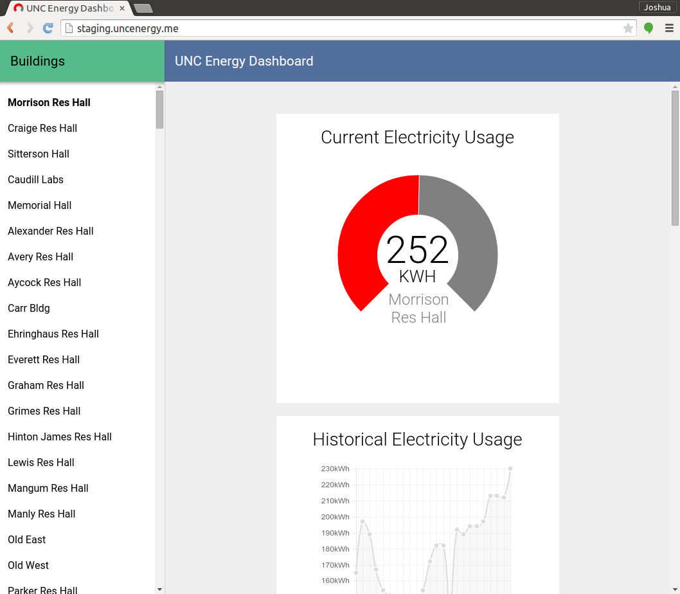The width and height of the screenshot is (680, 594).
Task: Show Old West building
Action: click(28, 565)
